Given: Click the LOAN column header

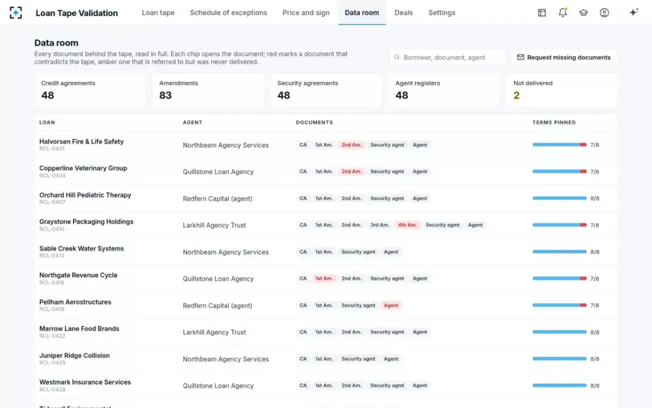Looking at the screenshot, I should coord(47,122).
